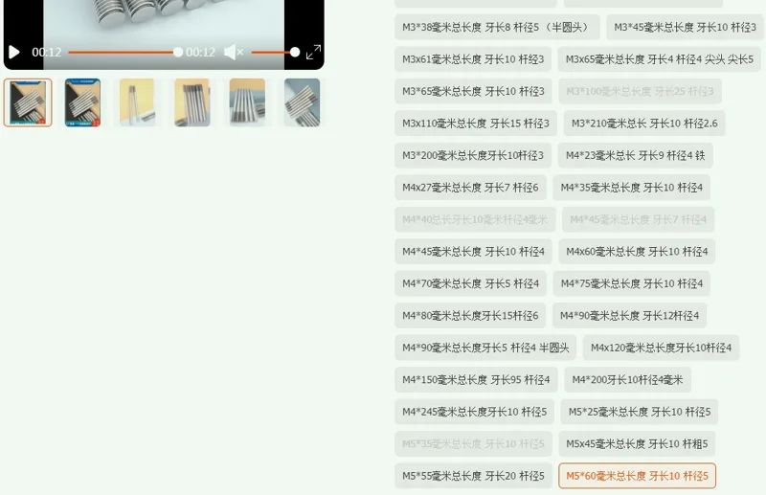Choose M4*245毫米总长度牙长10 杆径5 option
Image resolution: width=766 pixels, height=495 pixels.
tap(474, 412)
